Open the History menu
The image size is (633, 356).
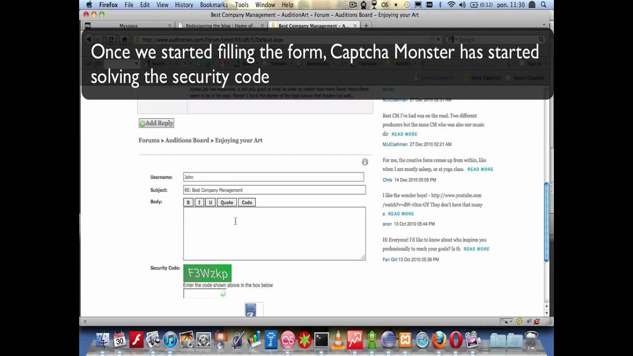pyautogui.click(x=184, y=5)
